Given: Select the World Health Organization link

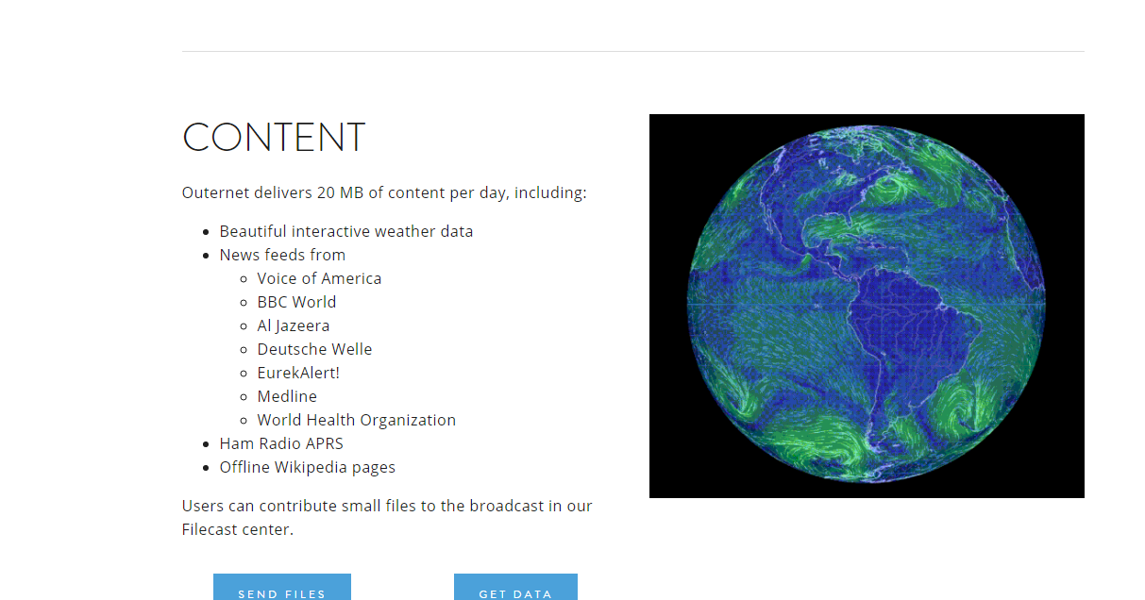Looking at the screenshot, I should coord(356,420).
